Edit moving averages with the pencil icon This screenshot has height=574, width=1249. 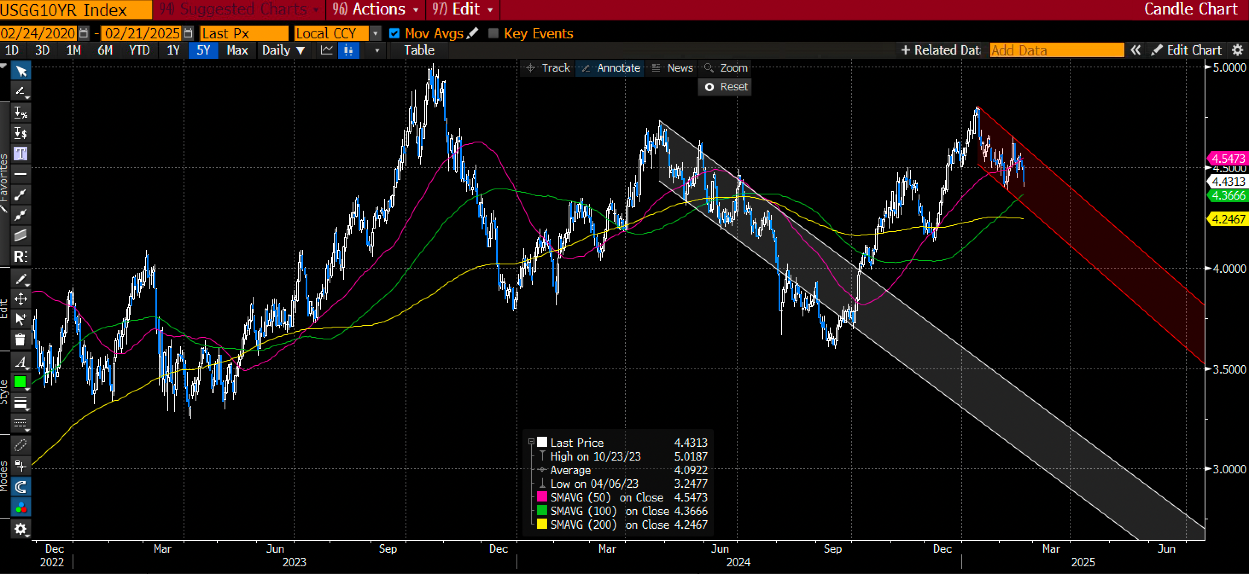[473, 33]
